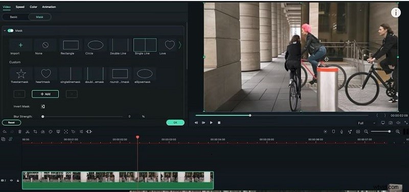Open the Edit adjust sliders icon
Screen dimensions: 409x192
(x=81, y=132)
